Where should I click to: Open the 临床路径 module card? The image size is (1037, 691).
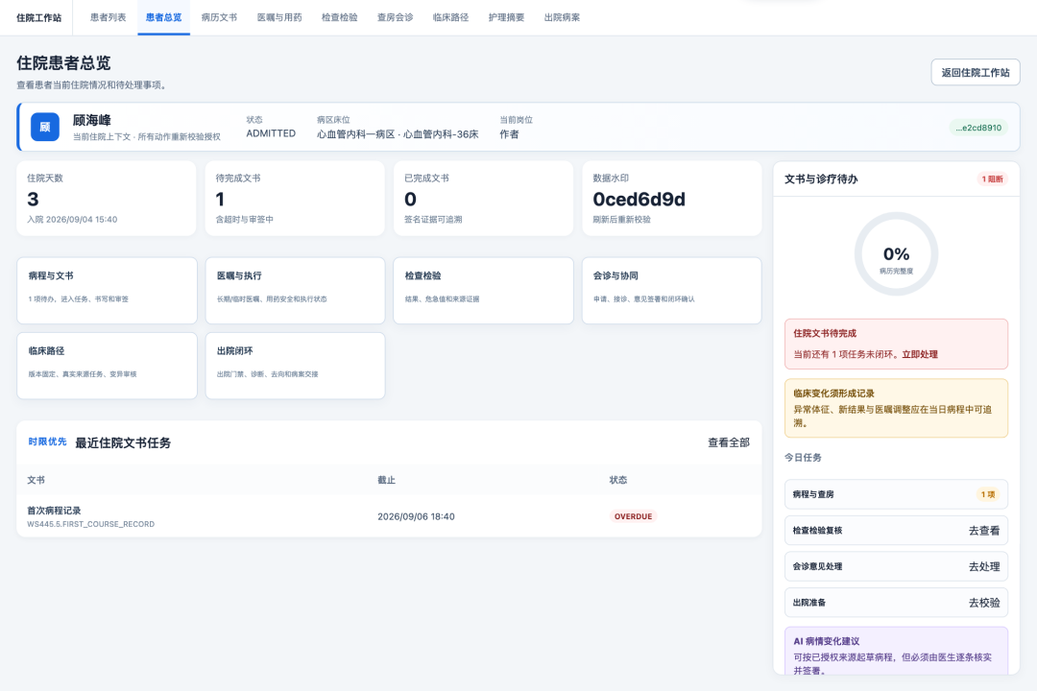pyautogui.click(x=108, y=366)
